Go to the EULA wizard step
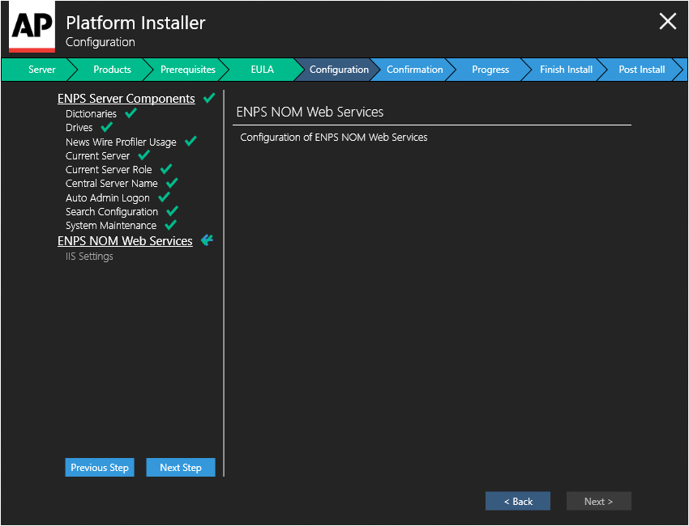The image size is (689, 526). 263,70
